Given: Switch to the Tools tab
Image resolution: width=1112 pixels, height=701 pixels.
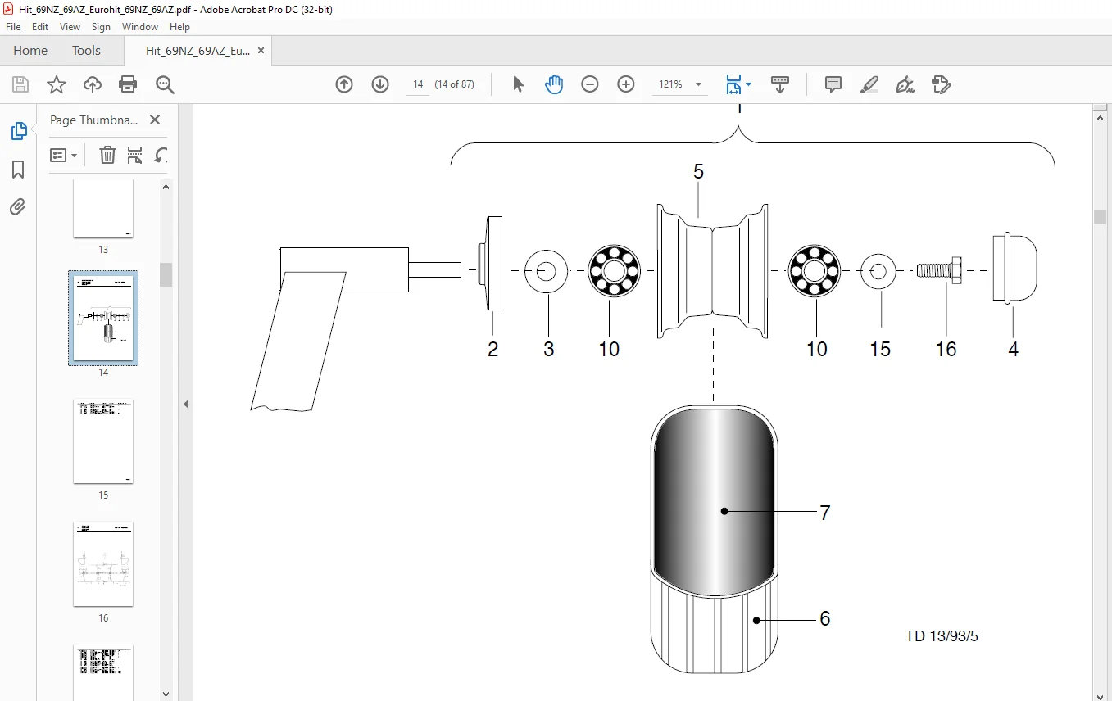Looking at the screenshot, I should [x=86, y=51].
